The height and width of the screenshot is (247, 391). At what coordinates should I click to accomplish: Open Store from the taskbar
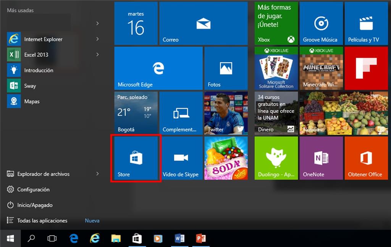pos(137,239)
